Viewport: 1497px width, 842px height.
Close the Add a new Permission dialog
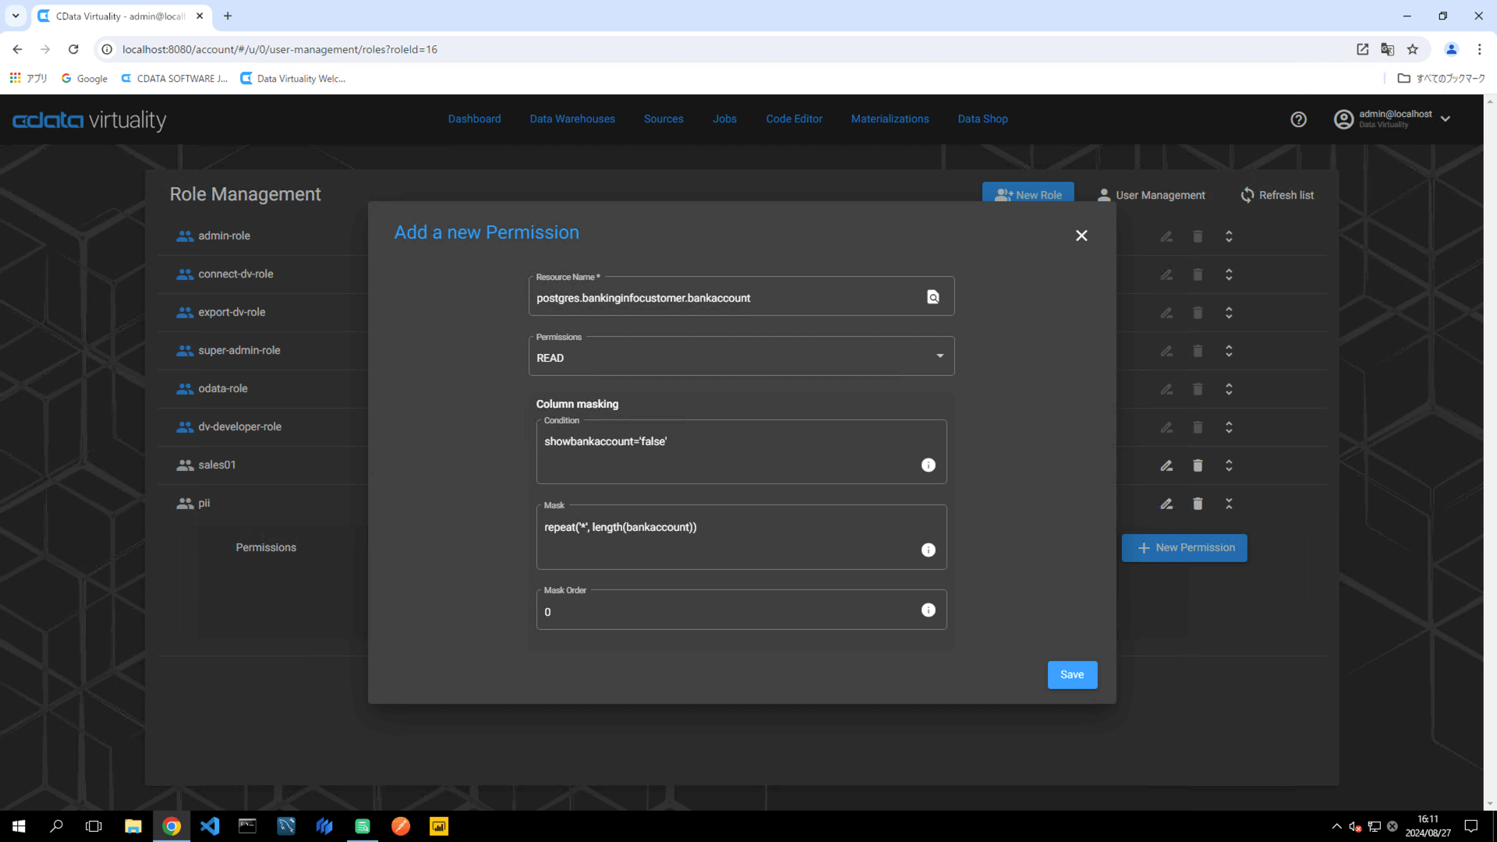tap(1081, 235)
